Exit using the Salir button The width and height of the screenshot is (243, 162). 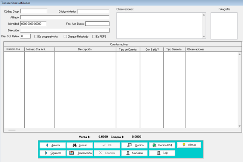(x=162, y=153)
